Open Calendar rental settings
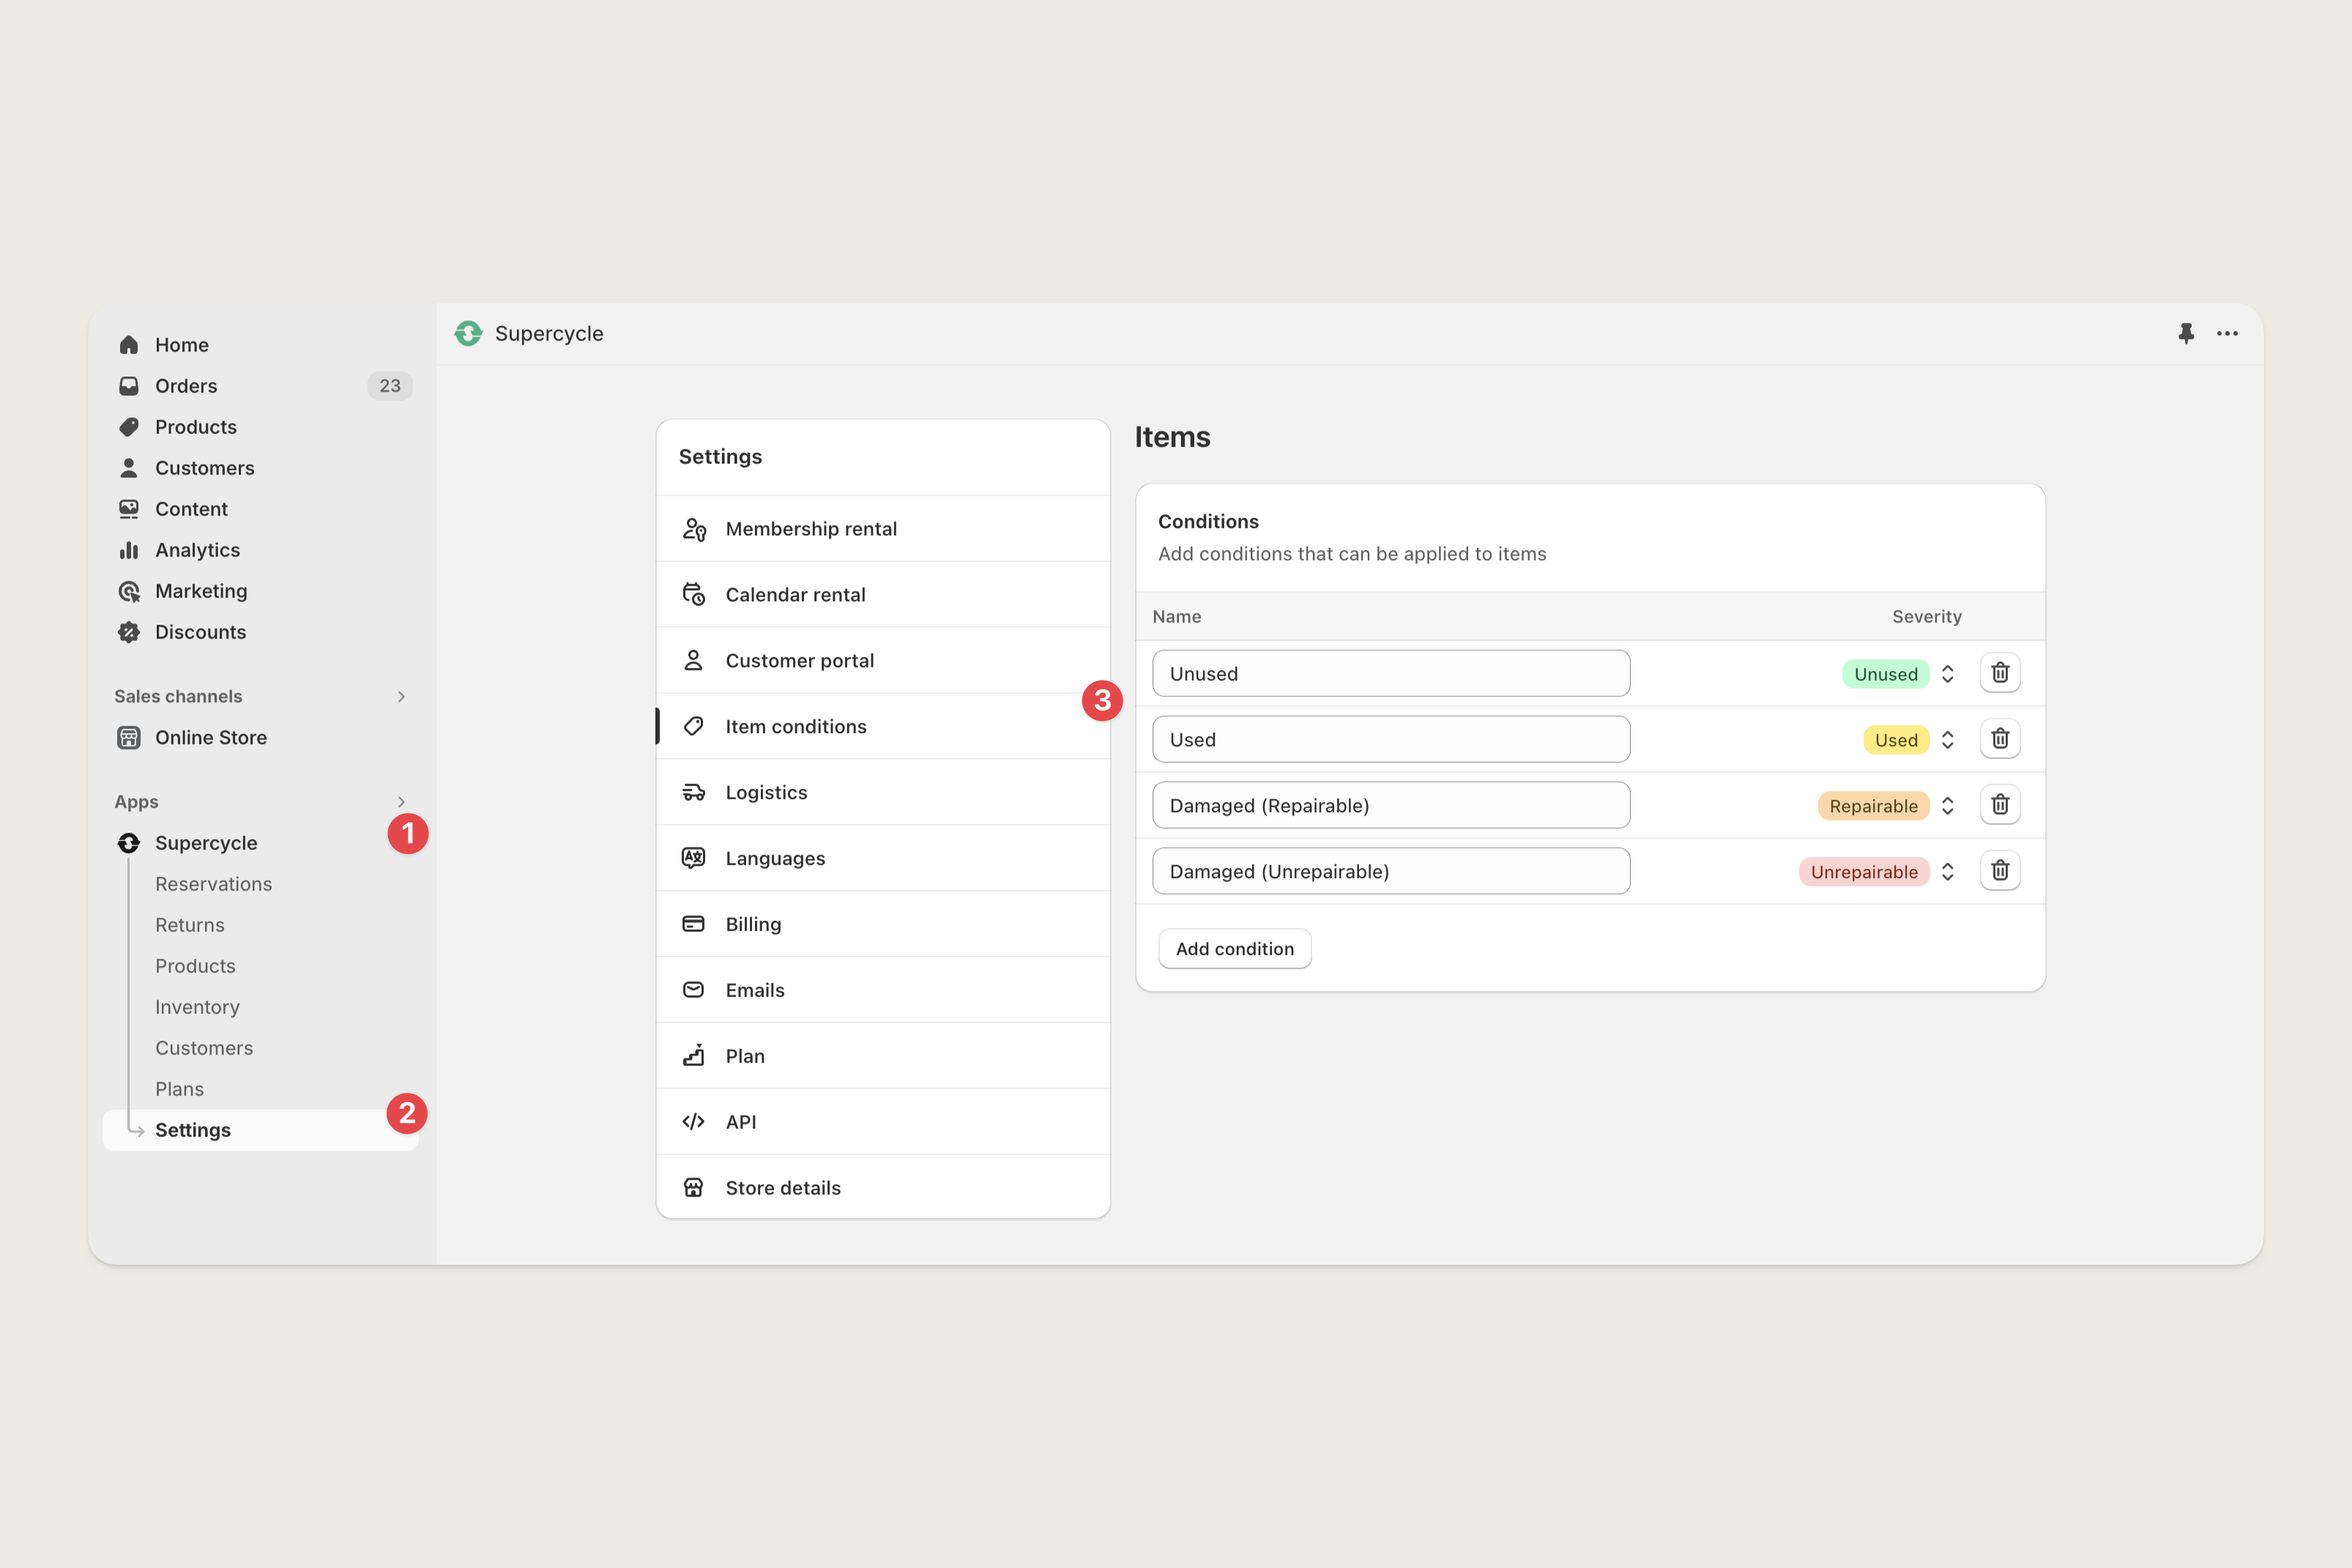The image size is (2352, 1568). pos(882,595)
